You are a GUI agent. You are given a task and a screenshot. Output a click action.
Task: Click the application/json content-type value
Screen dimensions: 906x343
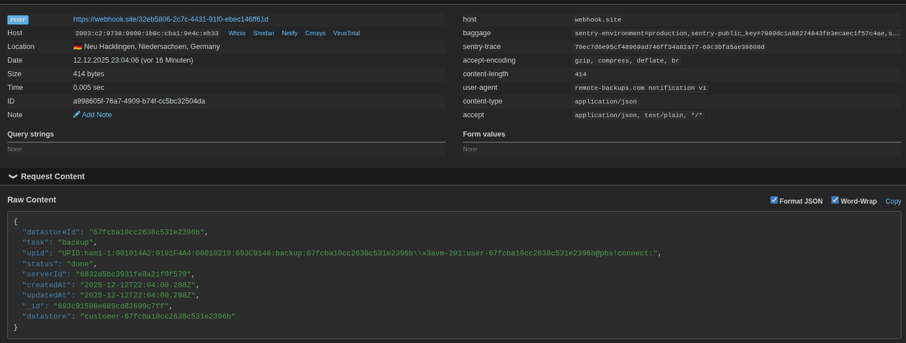605,102
